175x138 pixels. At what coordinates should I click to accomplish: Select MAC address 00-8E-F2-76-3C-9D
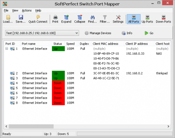click(x=106, y=64)
